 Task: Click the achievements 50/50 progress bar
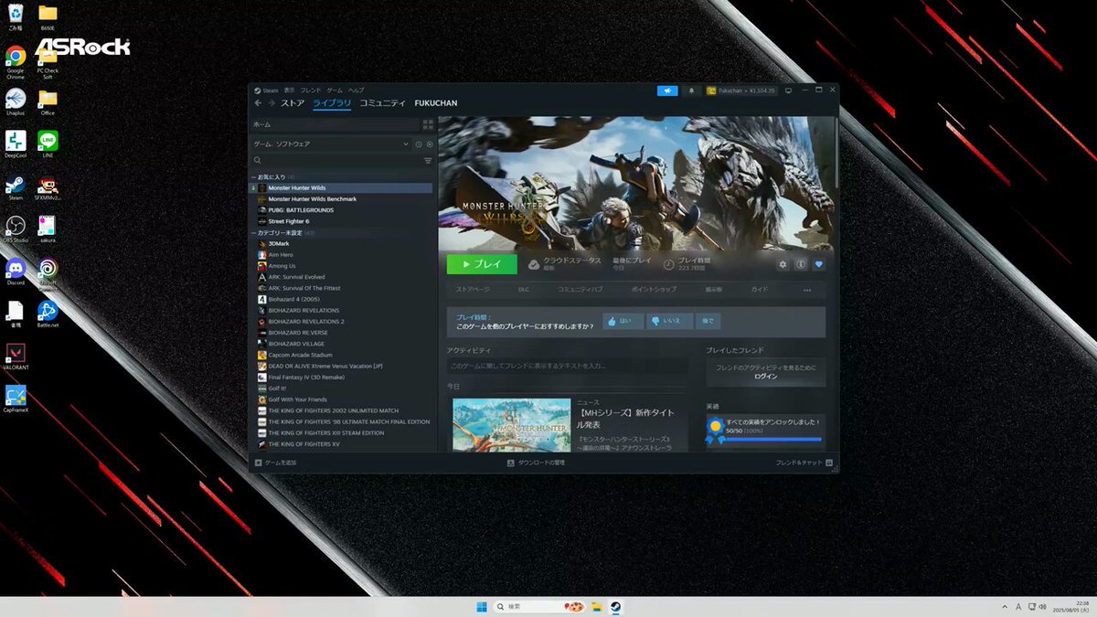(772, 440)
